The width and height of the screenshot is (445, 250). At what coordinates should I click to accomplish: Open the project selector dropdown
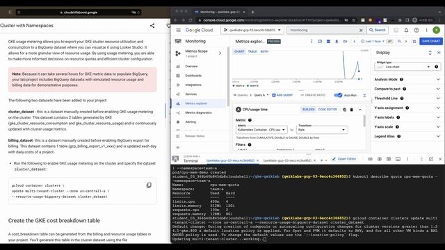click(x=252, y=30)
